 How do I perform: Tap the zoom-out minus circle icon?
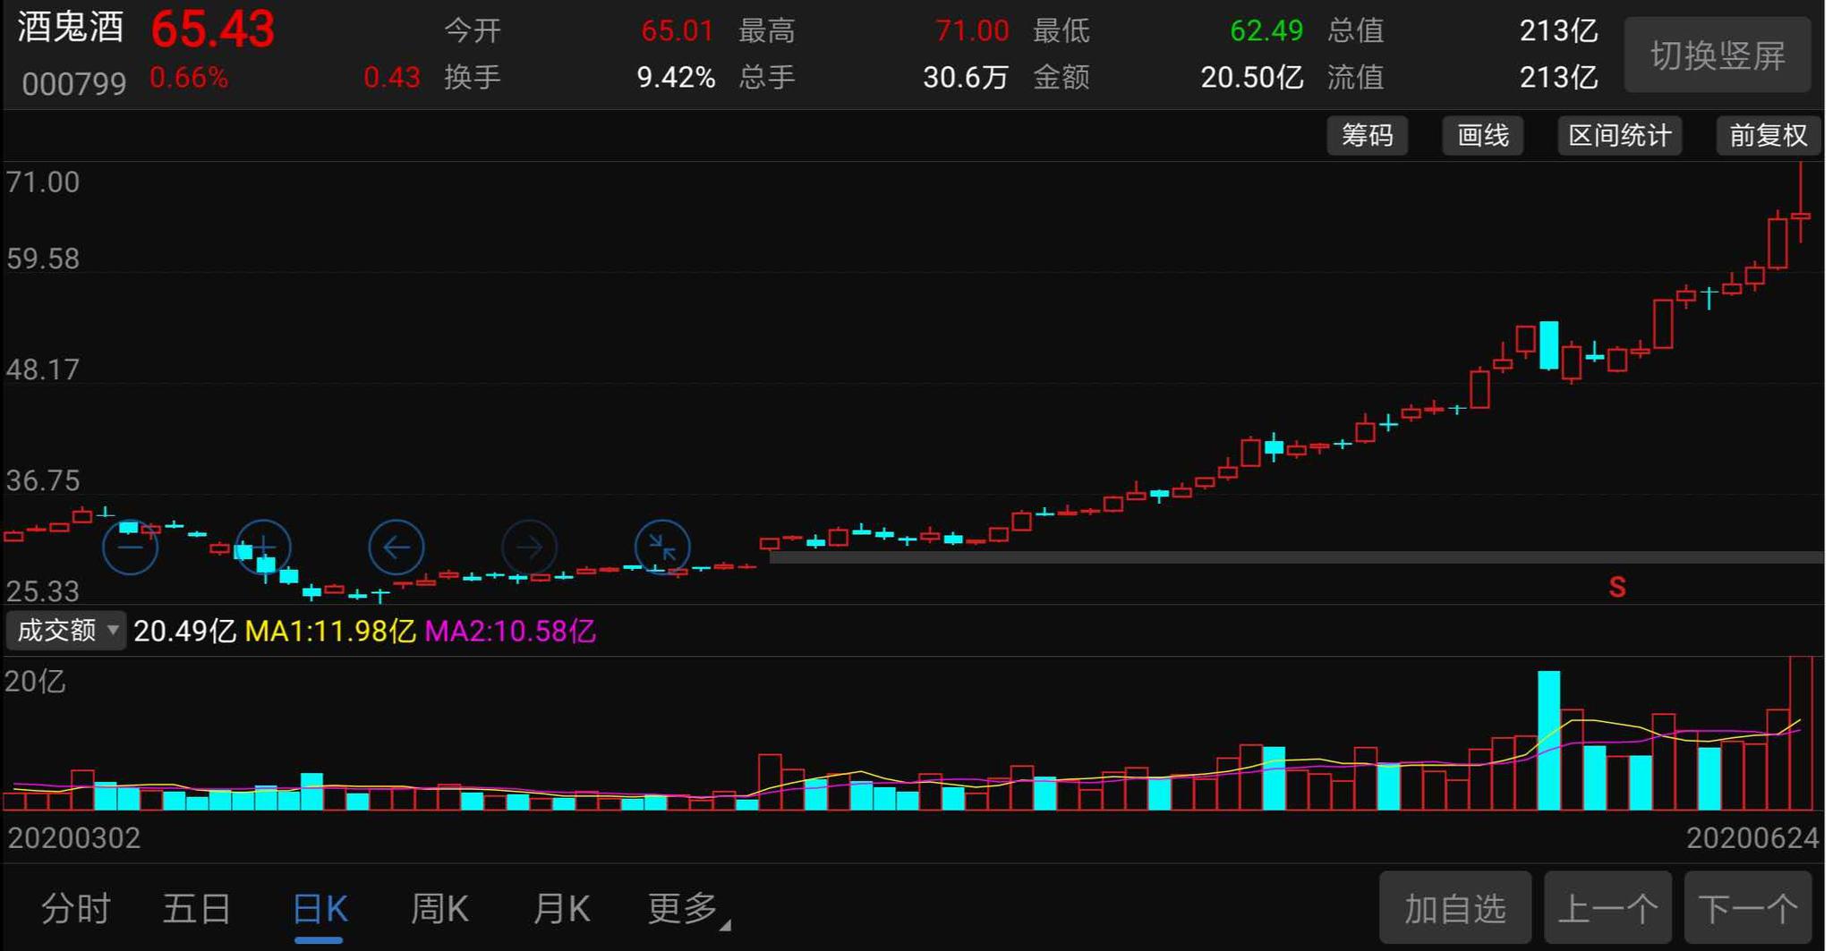[131, 547]
